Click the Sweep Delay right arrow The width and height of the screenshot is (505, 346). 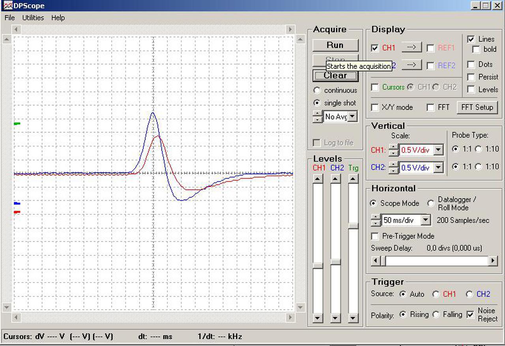click(x=493, y=260)
